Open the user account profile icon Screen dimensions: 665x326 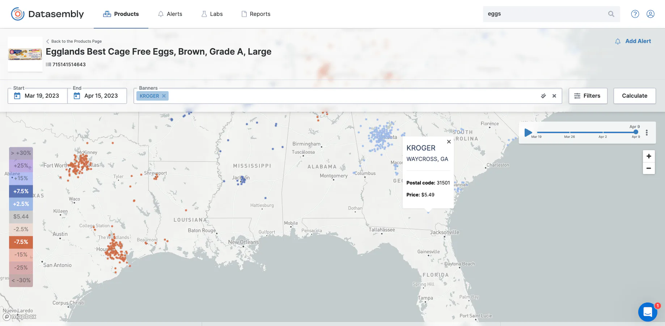[651, 14]
